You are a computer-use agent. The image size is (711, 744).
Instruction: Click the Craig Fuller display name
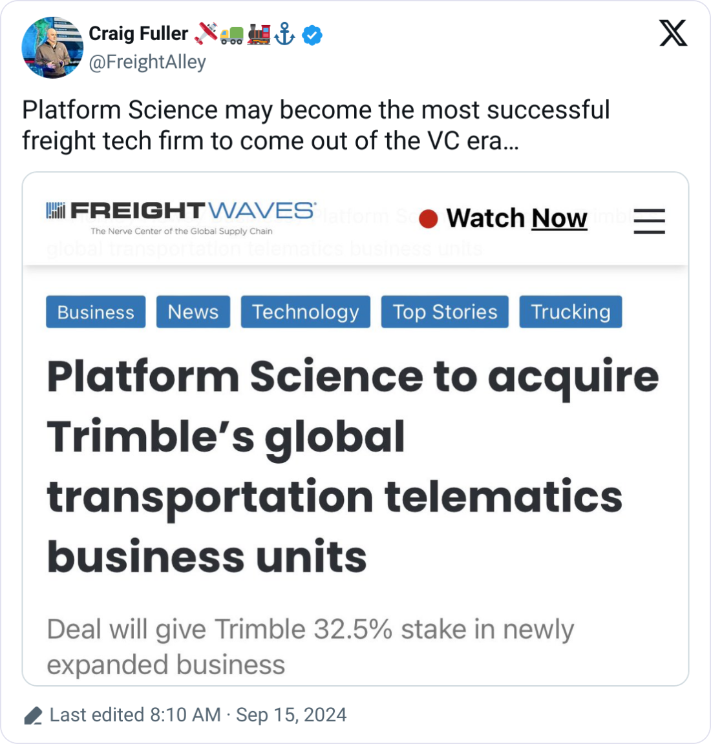[x=138, y=34]
